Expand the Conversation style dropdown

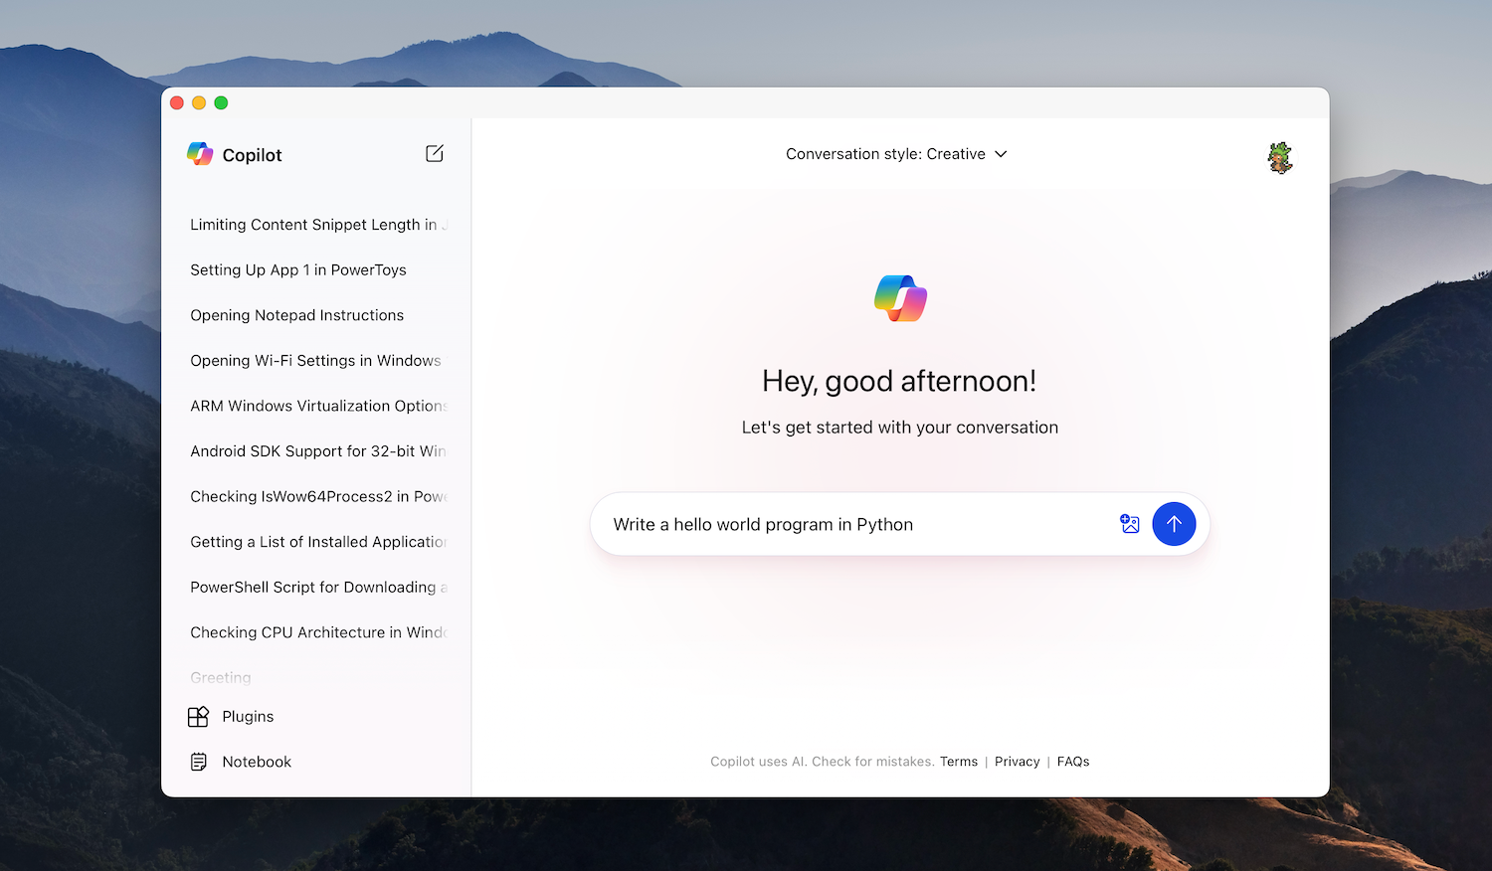895,153
